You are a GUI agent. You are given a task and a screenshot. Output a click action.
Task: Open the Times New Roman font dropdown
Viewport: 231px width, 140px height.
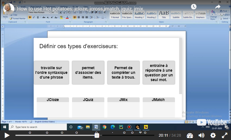click(x=50, y=12)
